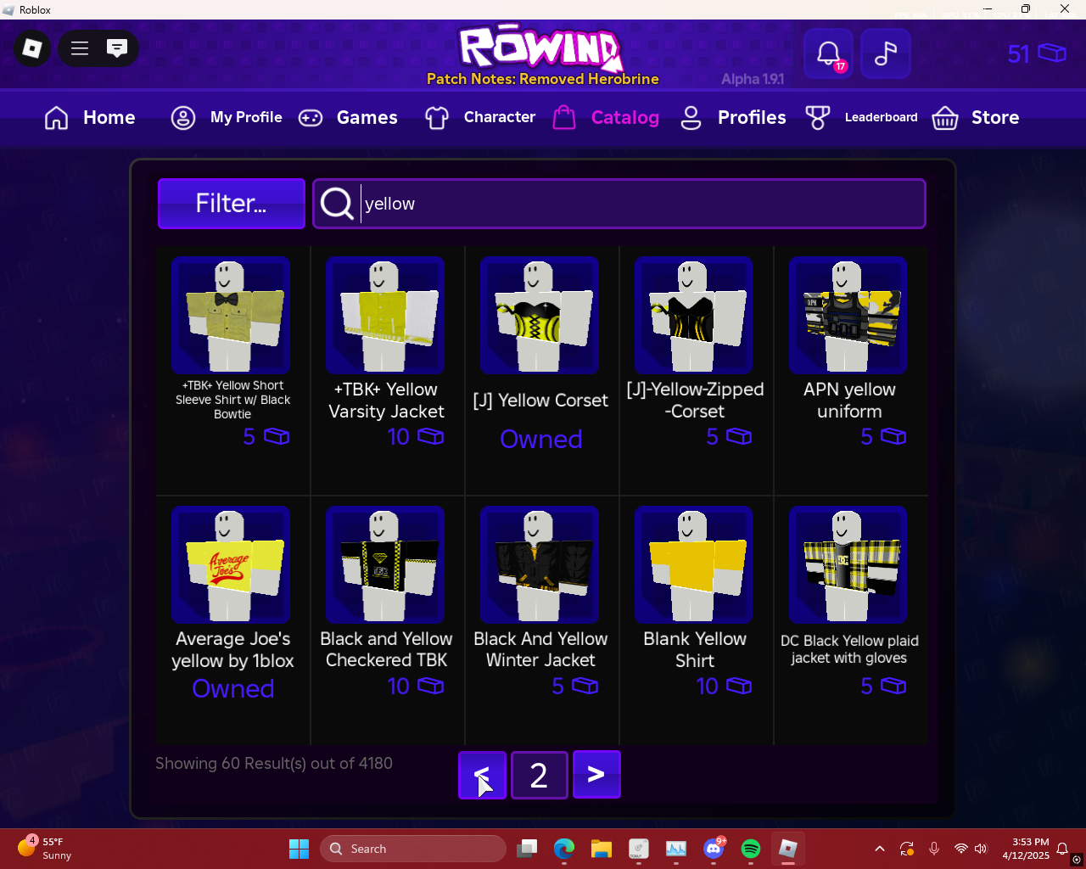
Task: Toggle the music note button
Action: coord(886,53)
